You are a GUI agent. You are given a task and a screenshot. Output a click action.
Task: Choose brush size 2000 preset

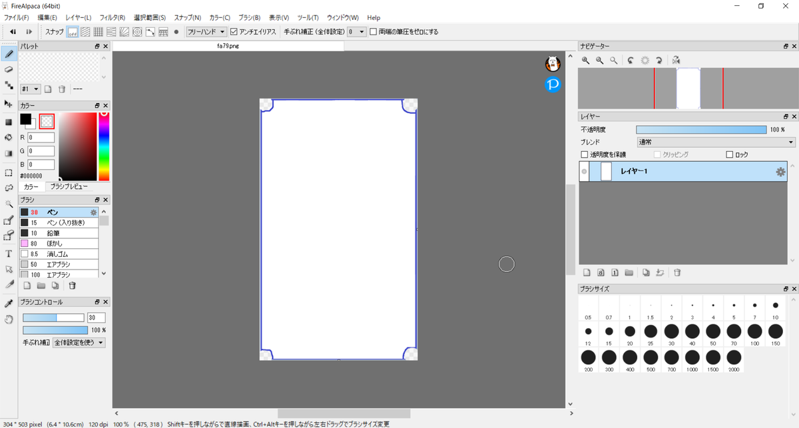tap(734, 360)
